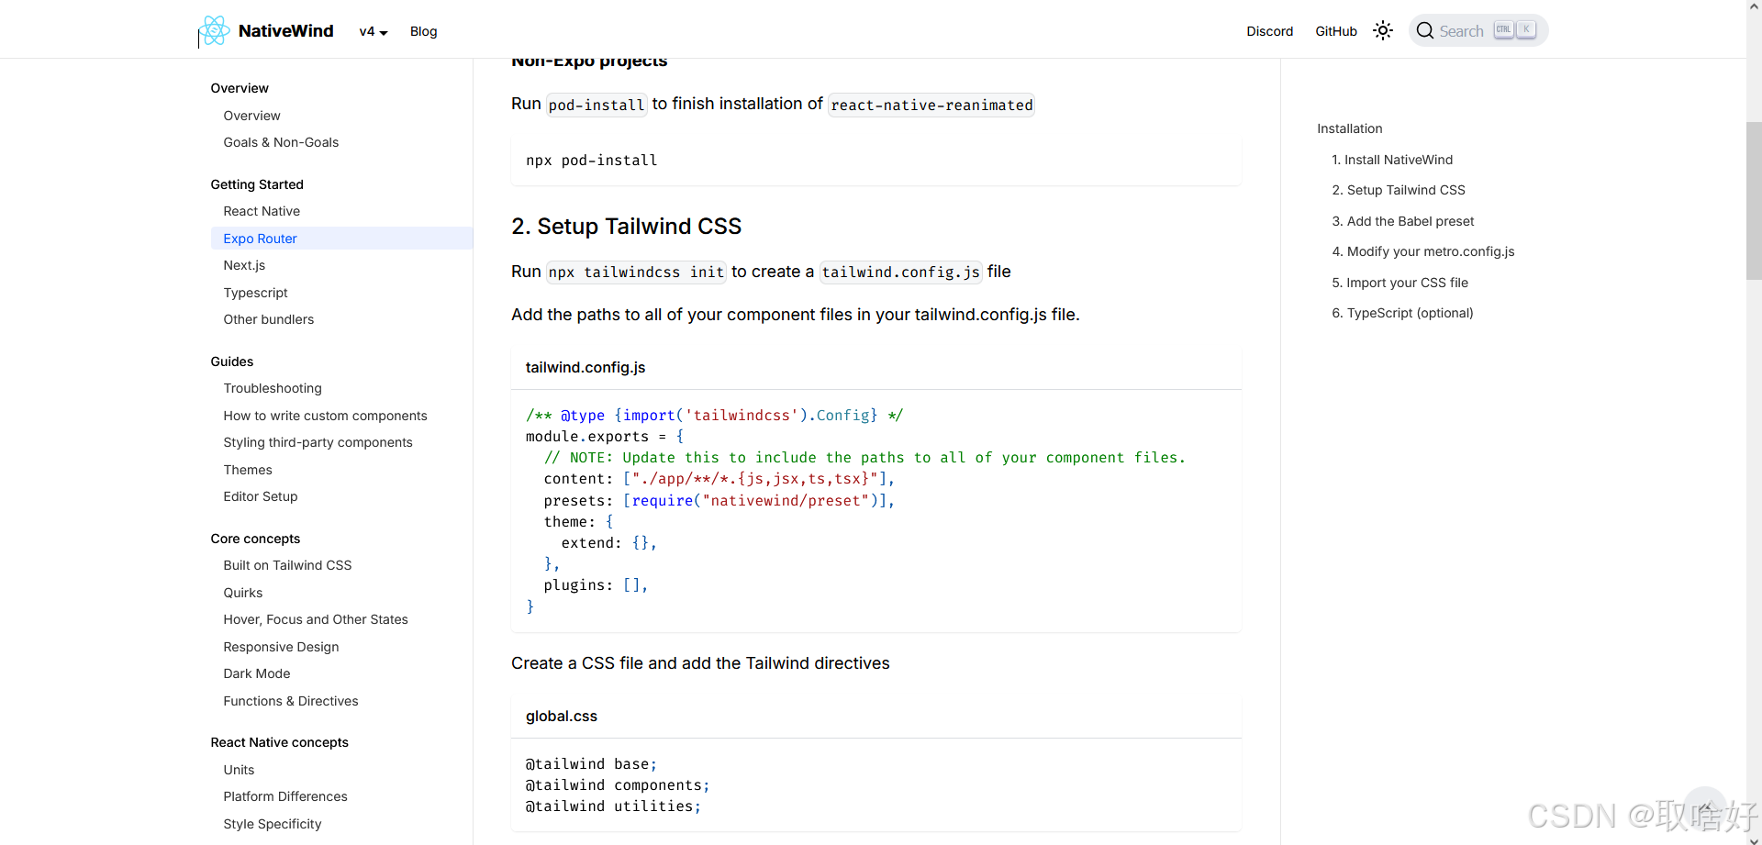Open Dark Mode page
Image resolution: width=1762 pixels, height=845 pixels.
(x=256, y=673)
